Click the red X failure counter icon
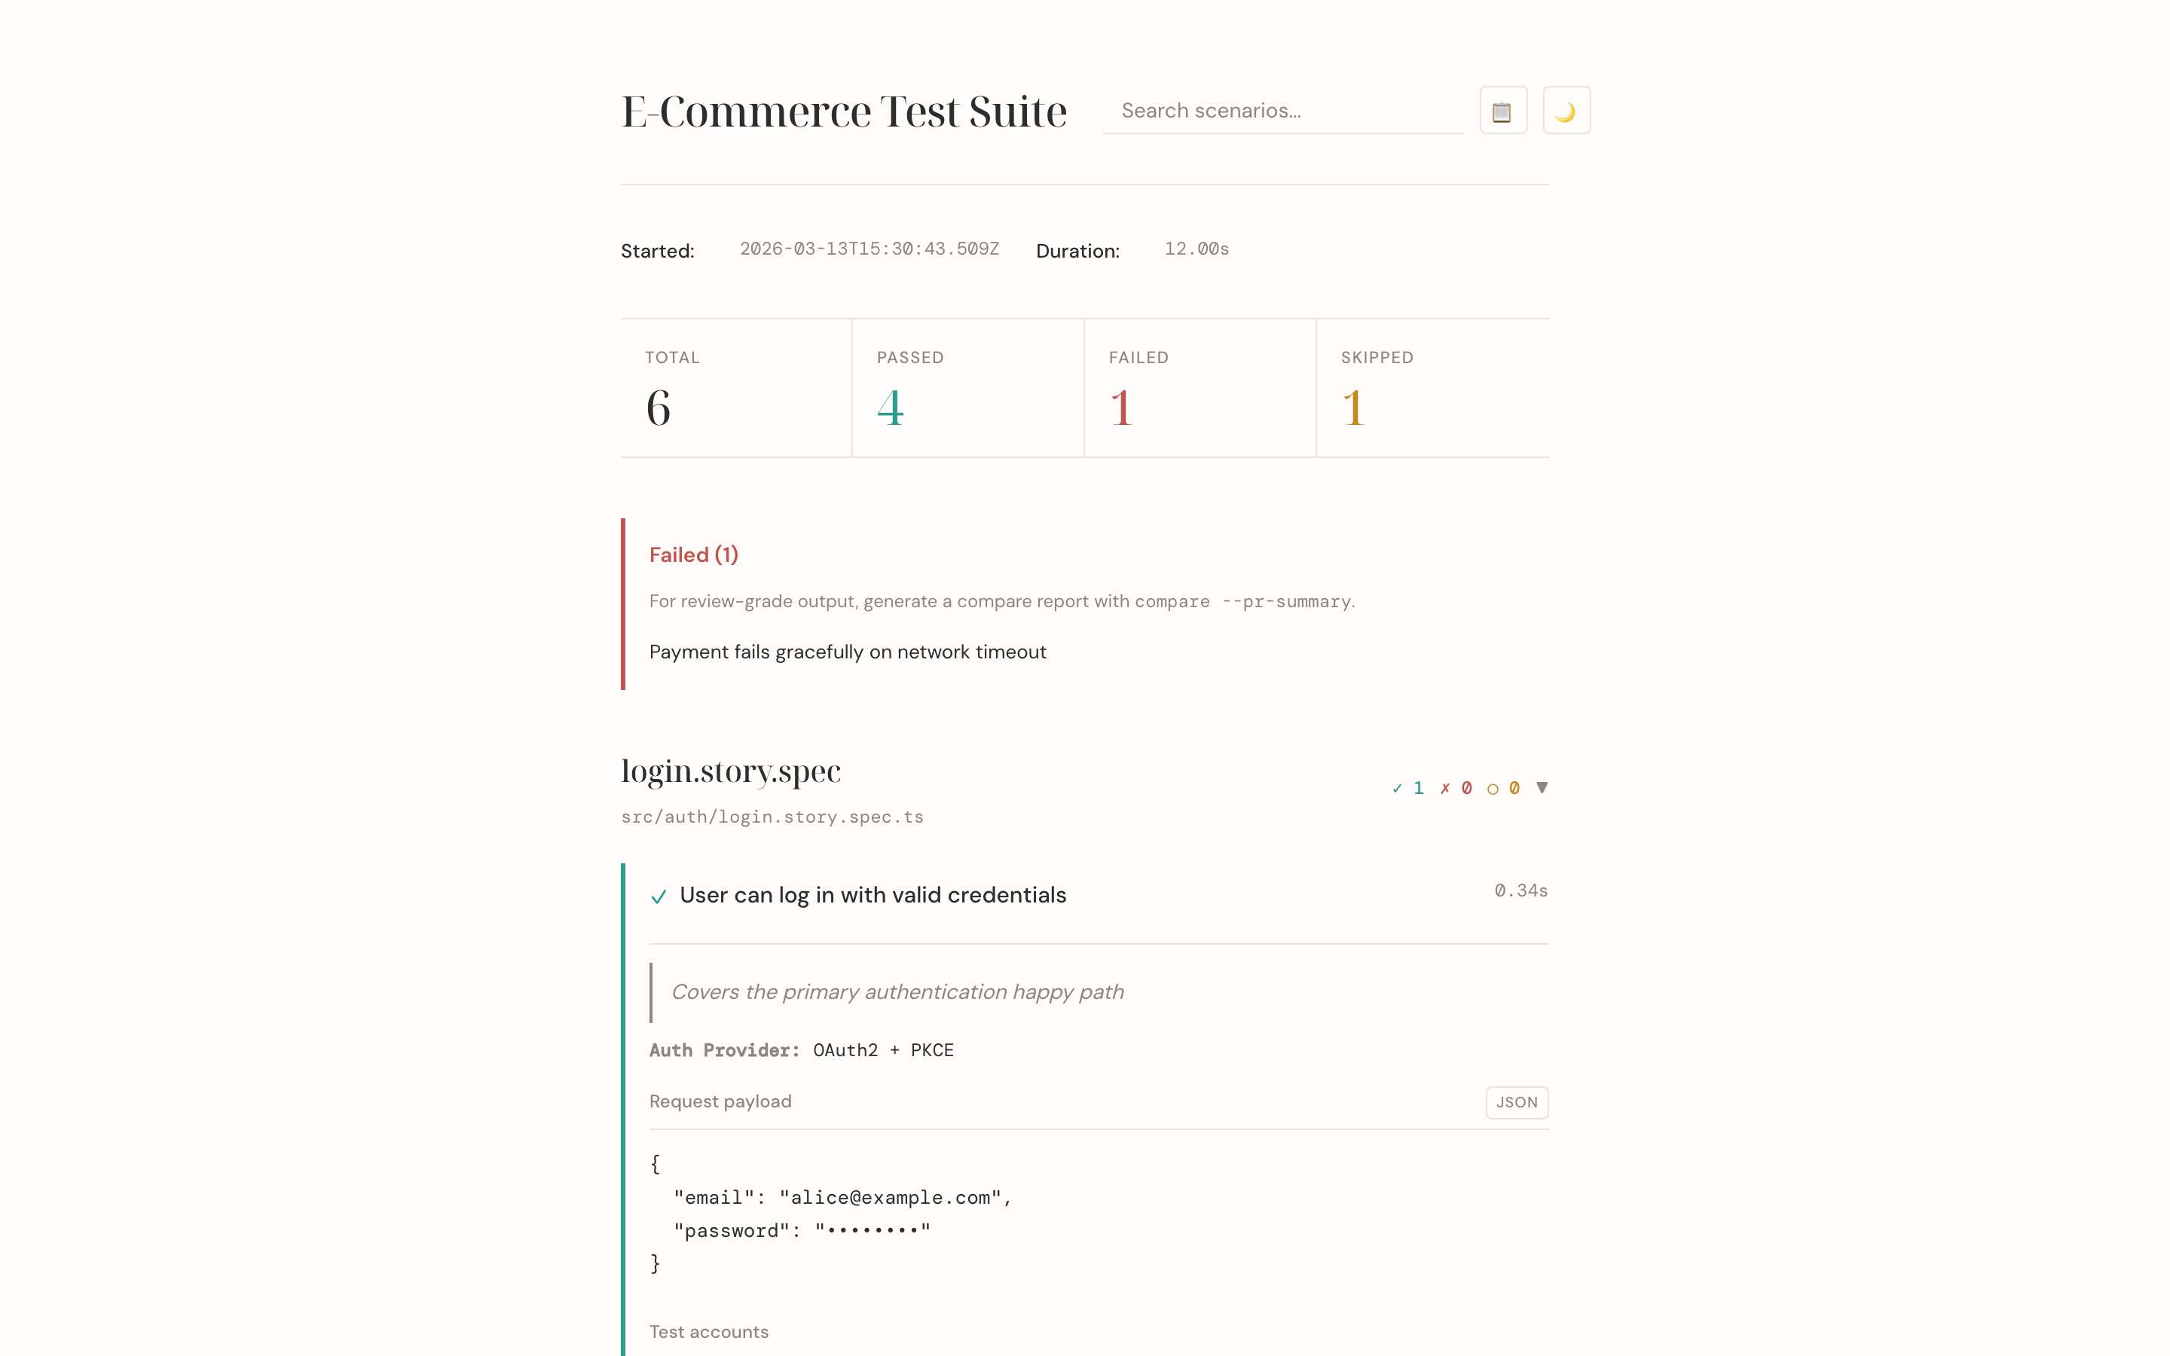 (1444, 787)
